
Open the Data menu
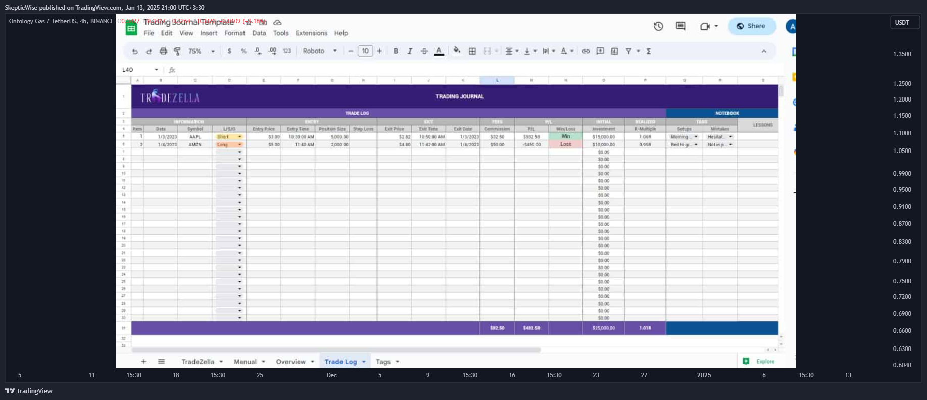pyautogui.click(x=259, y=33)
